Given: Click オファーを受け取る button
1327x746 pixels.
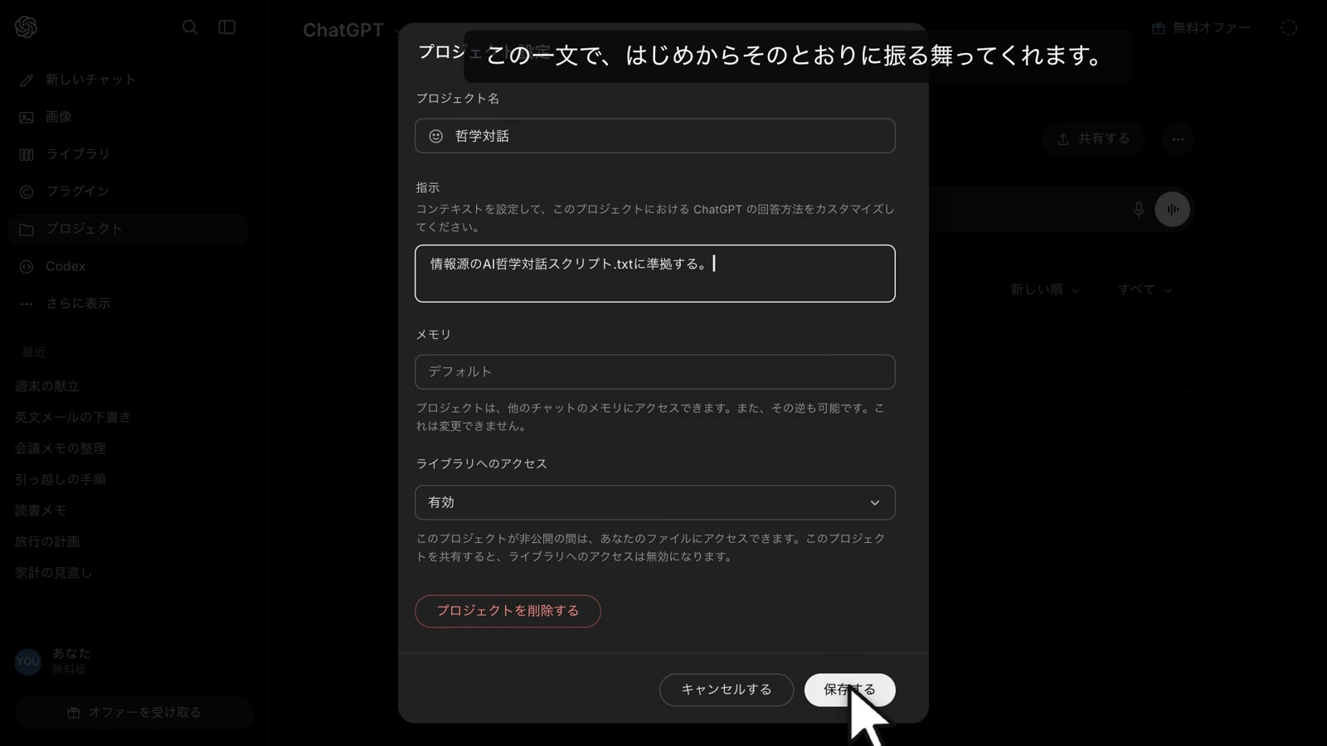Looking at the screenshot, I should pos(134,712).
